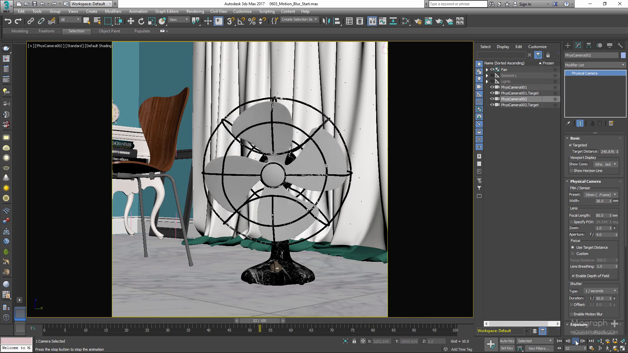Click the Auto Key button
This screenshot has height=353, width=628.
(507, 341)
